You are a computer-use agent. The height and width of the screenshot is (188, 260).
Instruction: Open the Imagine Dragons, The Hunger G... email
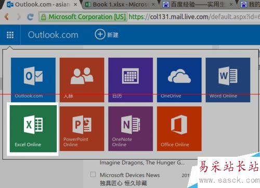142,163
